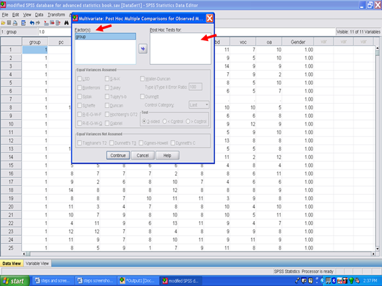Click the 'voc' column header

tap(243, 42)
